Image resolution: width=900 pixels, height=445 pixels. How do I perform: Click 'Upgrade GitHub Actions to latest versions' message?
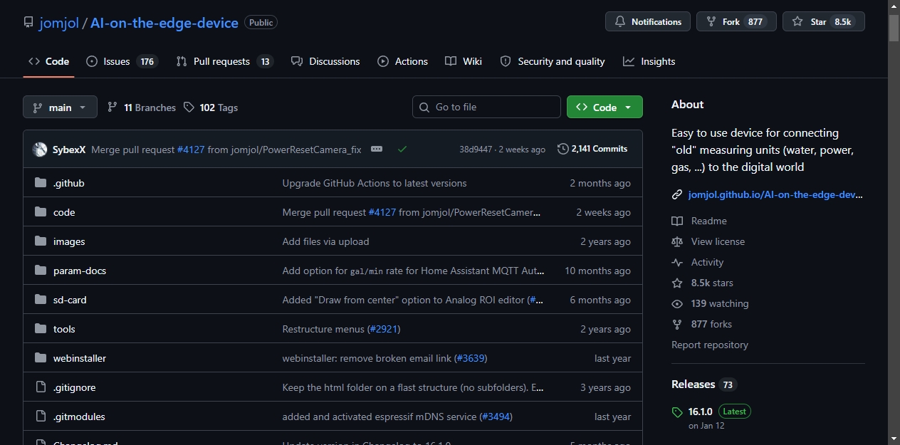375,183
